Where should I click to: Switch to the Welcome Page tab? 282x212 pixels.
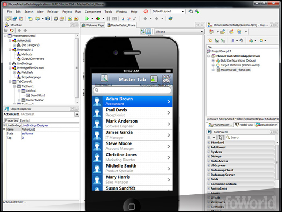[x=93, y=25]
